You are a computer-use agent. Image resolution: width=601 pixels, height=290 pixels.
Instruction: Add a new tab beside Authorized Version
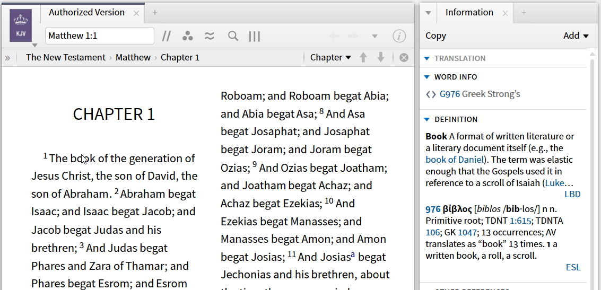click(x=154, y=13)
